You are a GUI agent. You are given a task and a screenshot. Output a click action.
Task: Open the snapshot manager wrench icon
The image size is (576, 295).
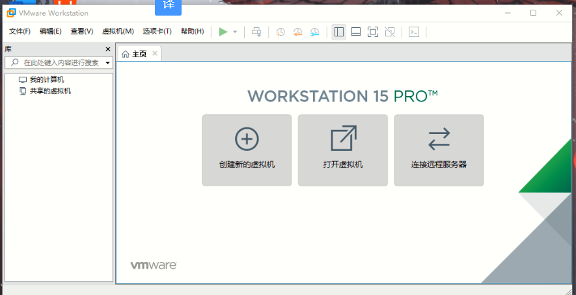315,32
